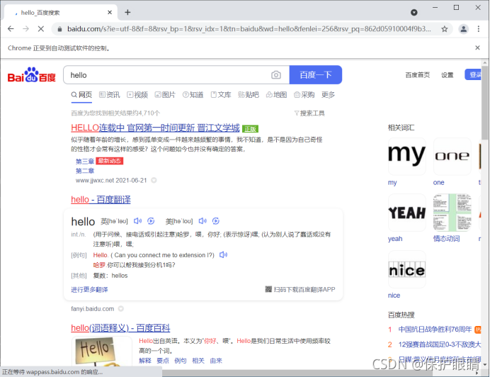Click British pronunciation follow-read circle icon
The height and width of the screenshot is (377, 490).
(151, 221)
